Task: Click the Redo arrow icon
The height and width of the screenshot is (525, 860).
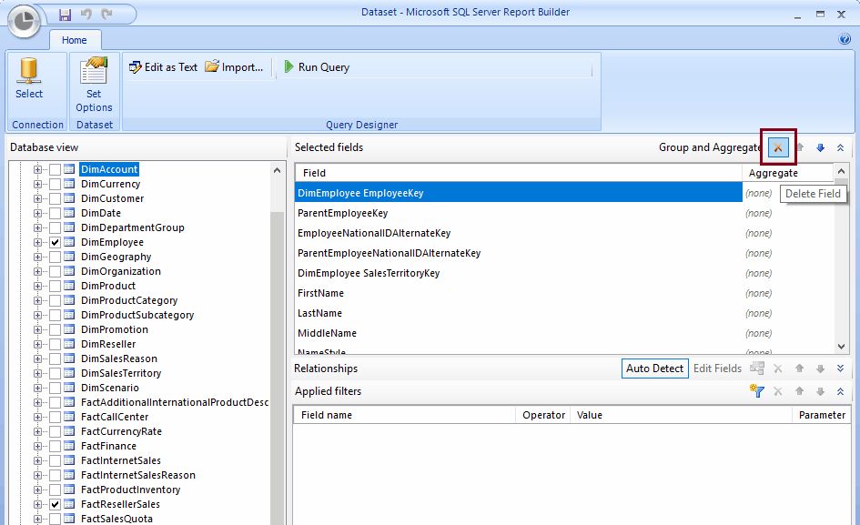Action: 107,15
